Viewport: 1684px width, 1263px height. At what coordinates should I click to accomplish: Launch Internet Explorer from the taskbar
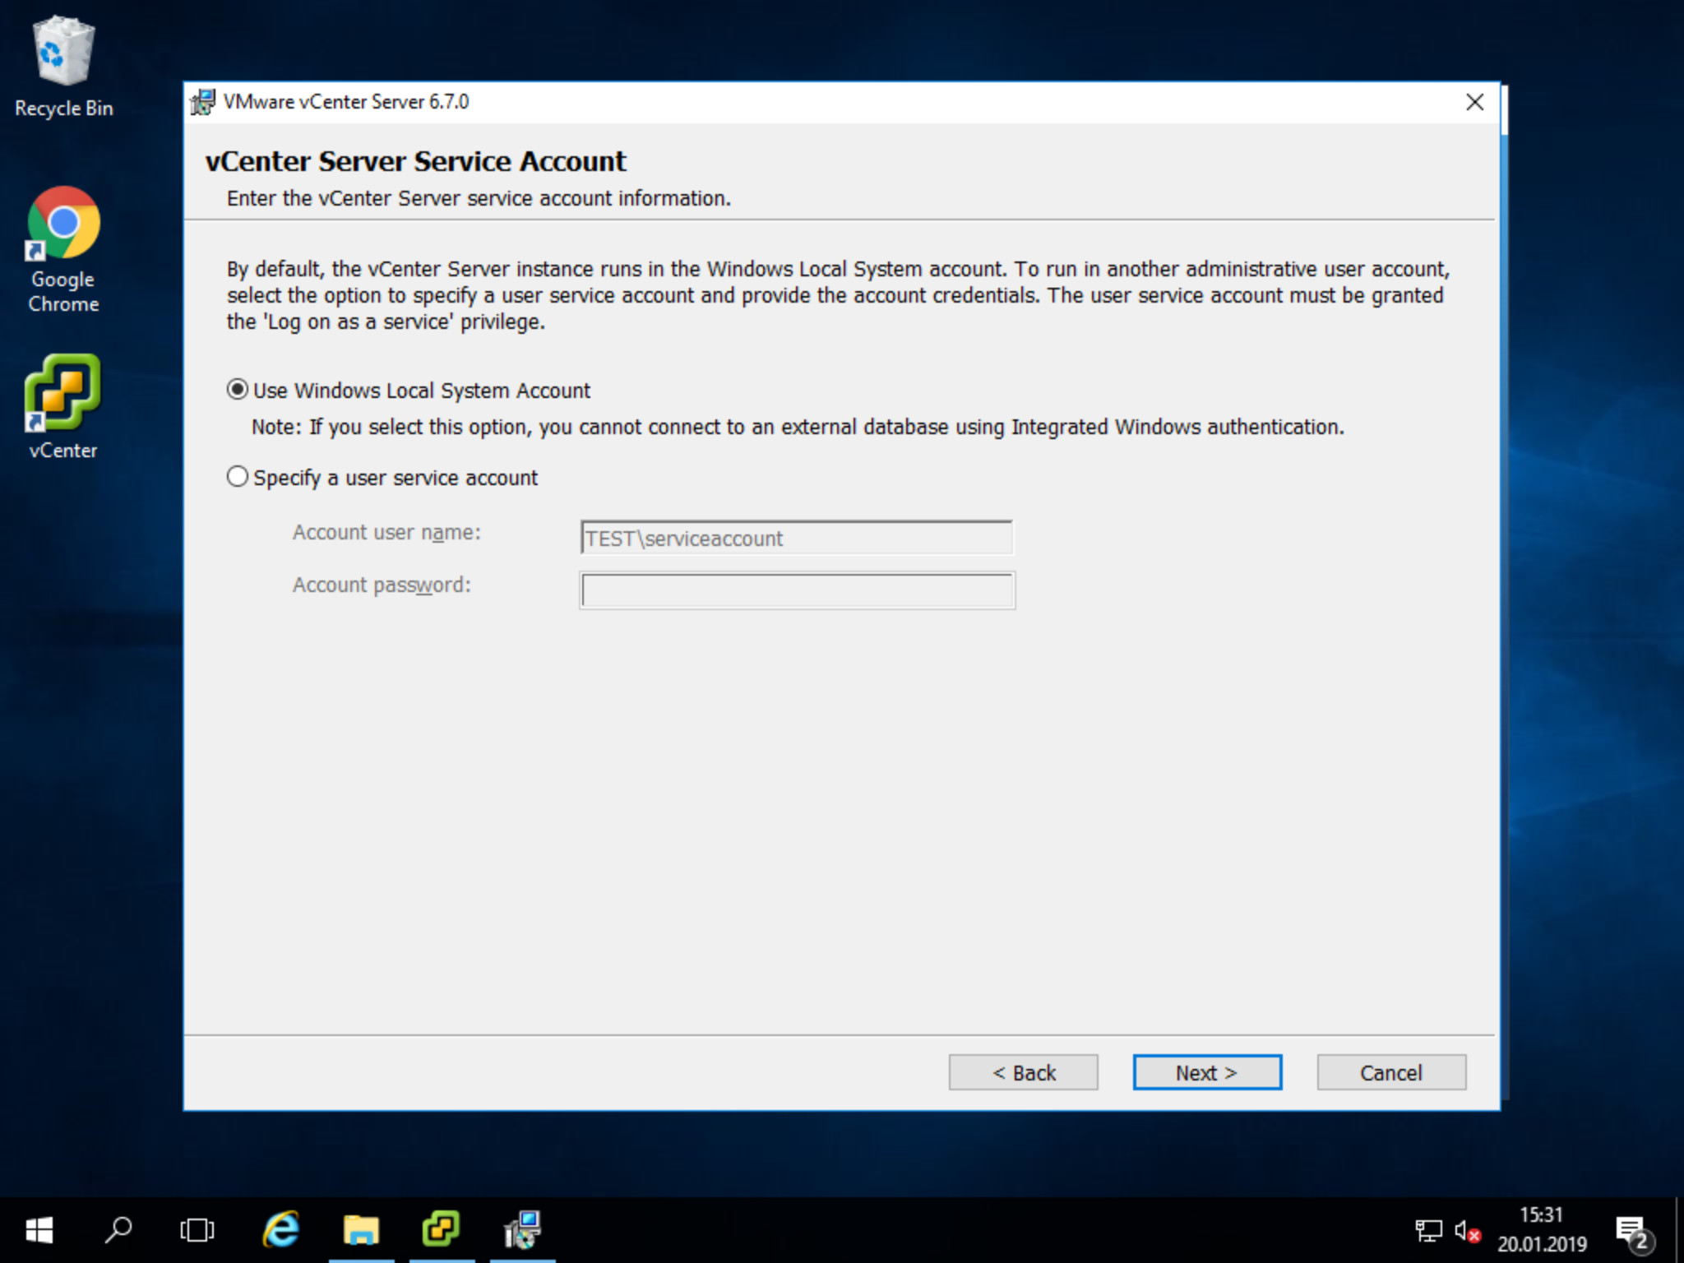(281, 1230)
